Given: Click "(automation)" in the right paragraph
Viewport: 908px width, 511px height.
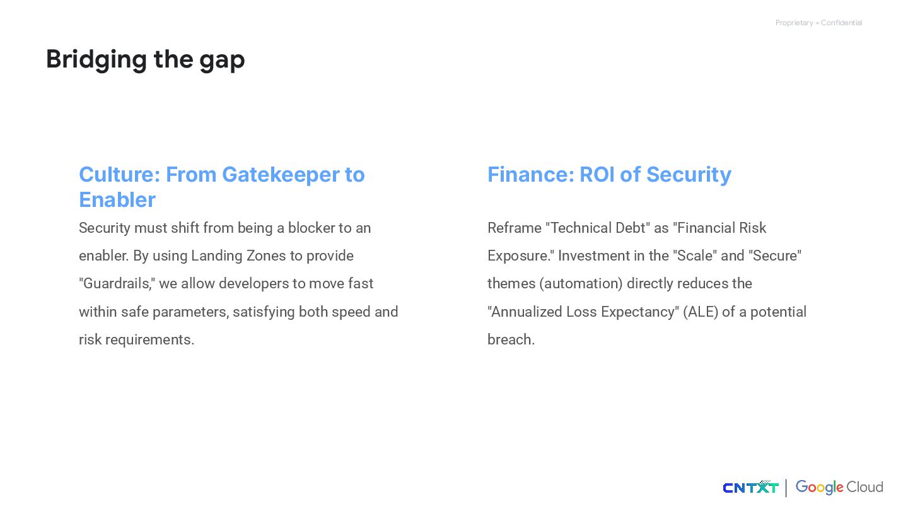Looking at the screenshot, I should click(581, 284).
